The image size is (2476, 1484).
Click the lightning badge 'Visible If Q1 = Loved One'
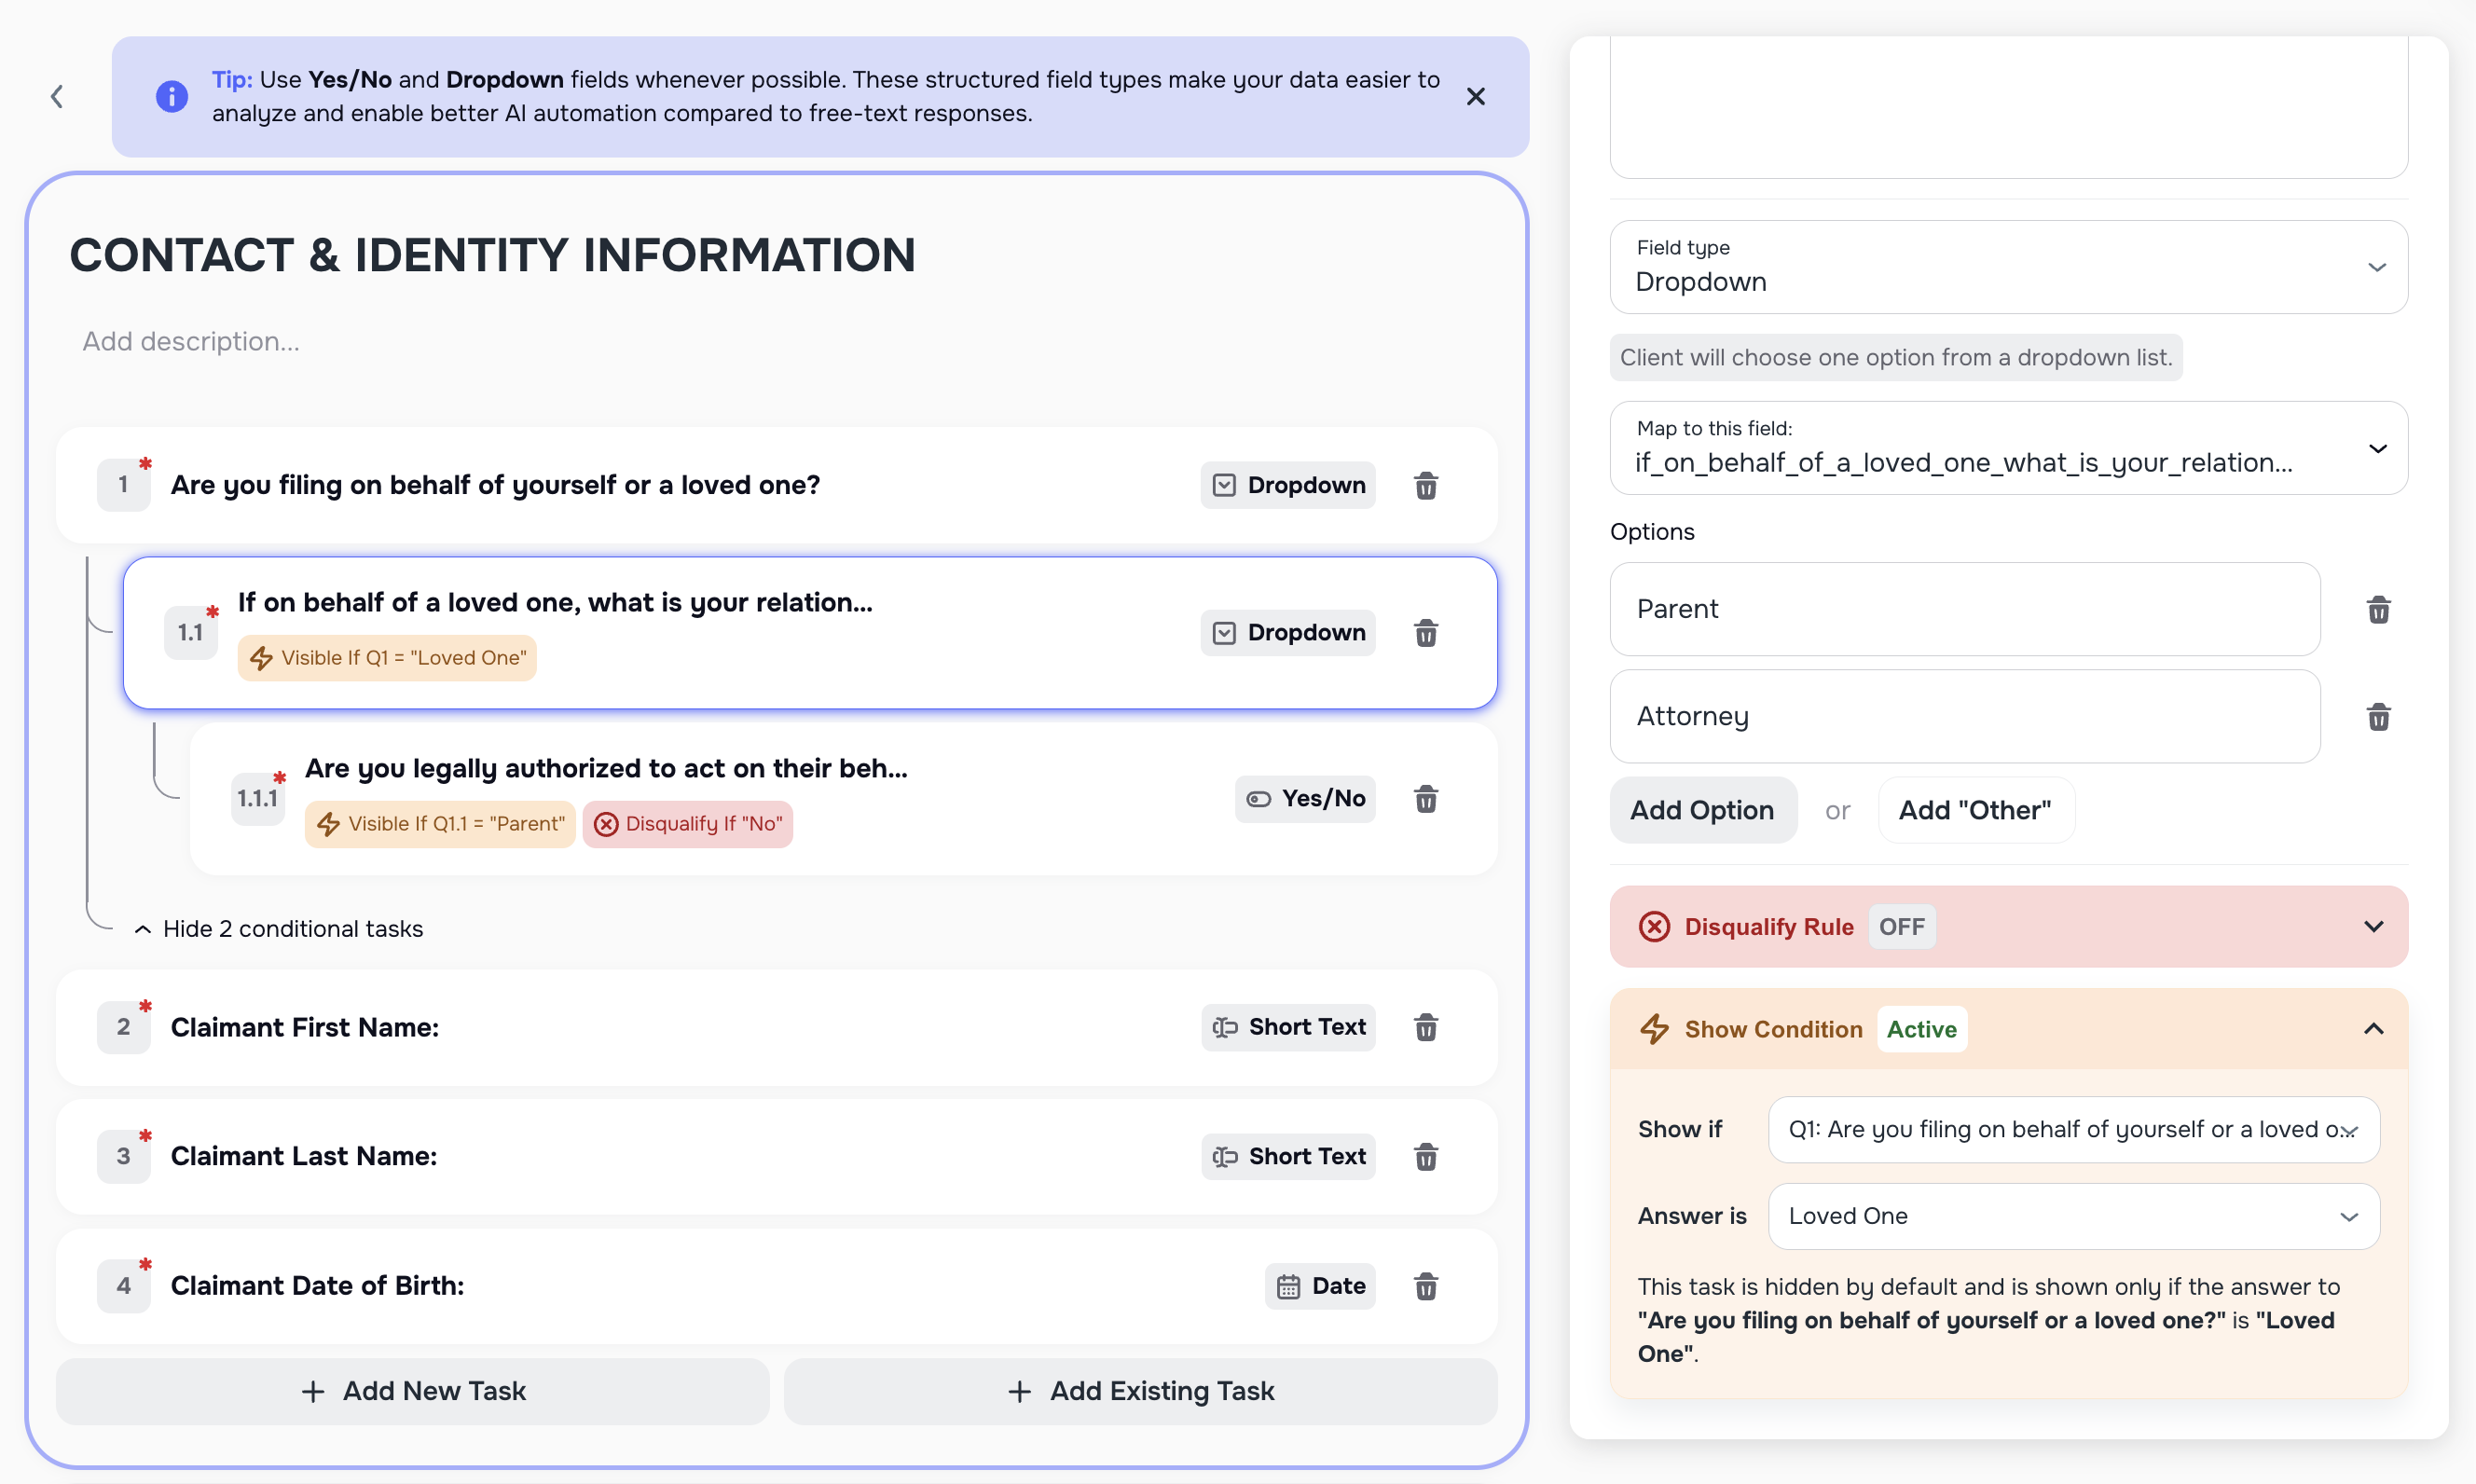386,657
